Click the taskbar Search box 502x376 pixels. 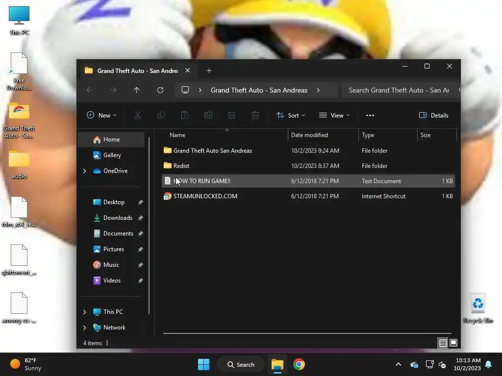[x=241, y=364]
